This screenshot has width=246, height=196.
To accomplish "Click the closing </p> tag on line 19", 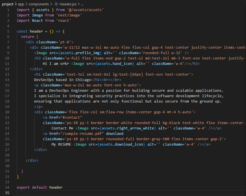I will pyautogui.click(x=38, y=107).
